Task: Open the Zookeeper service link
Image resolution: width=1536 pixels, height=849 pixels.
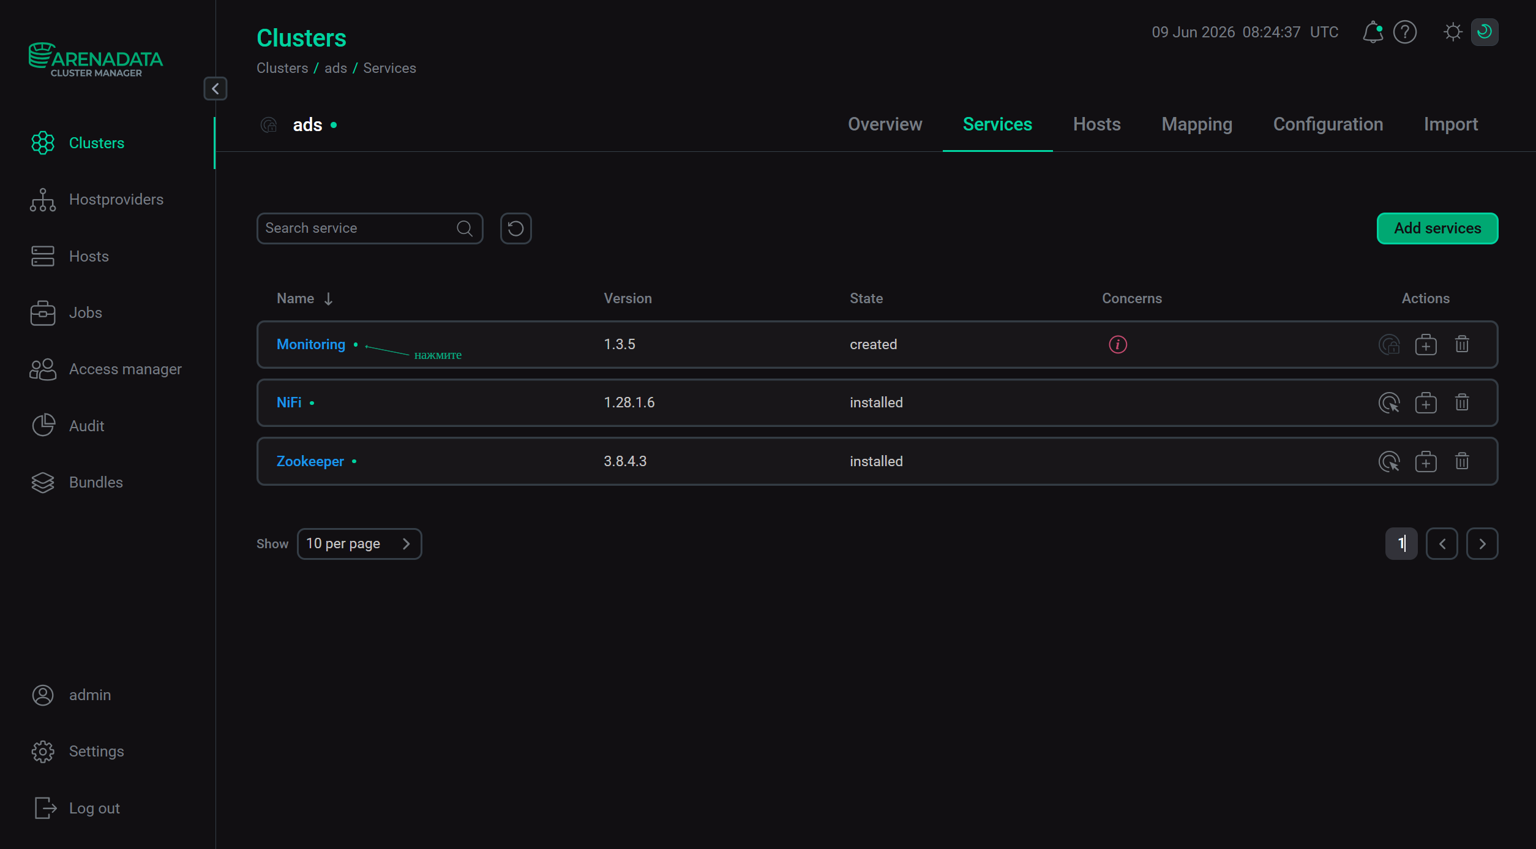Action: [x=310, y=461]
